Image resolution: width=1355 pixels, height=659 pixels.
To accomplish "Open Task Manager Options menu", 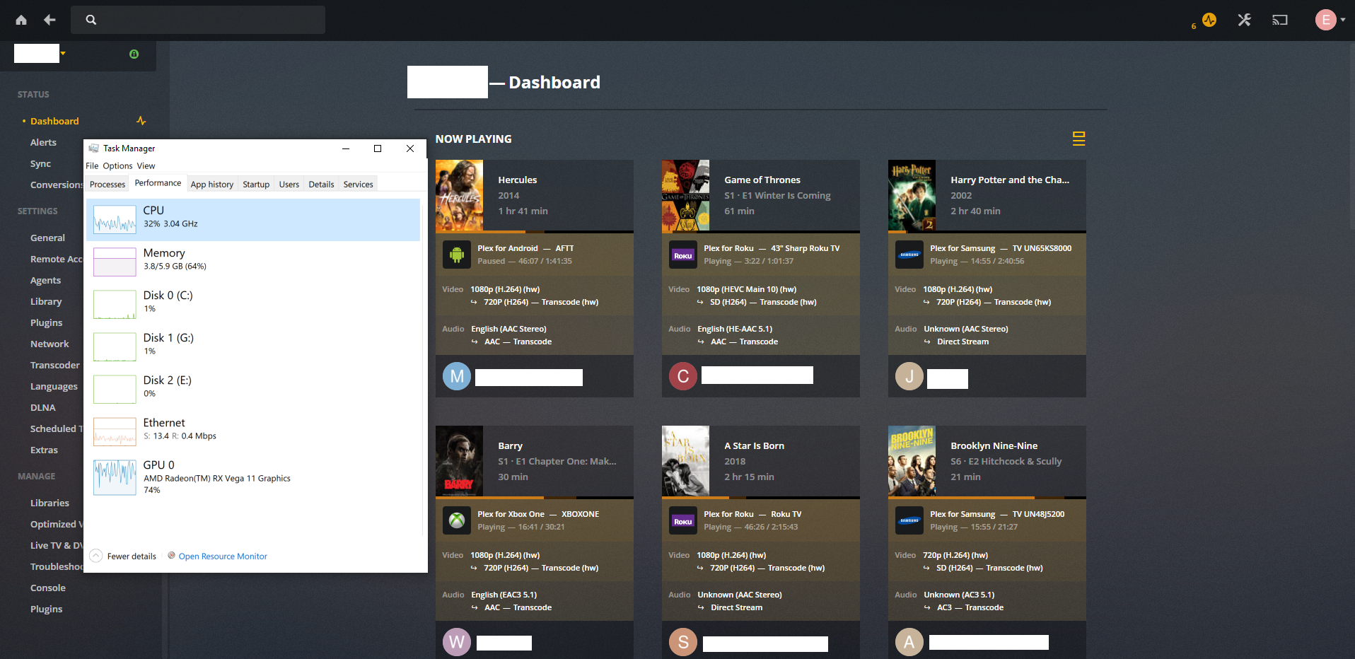I will [x=117, y=166].
